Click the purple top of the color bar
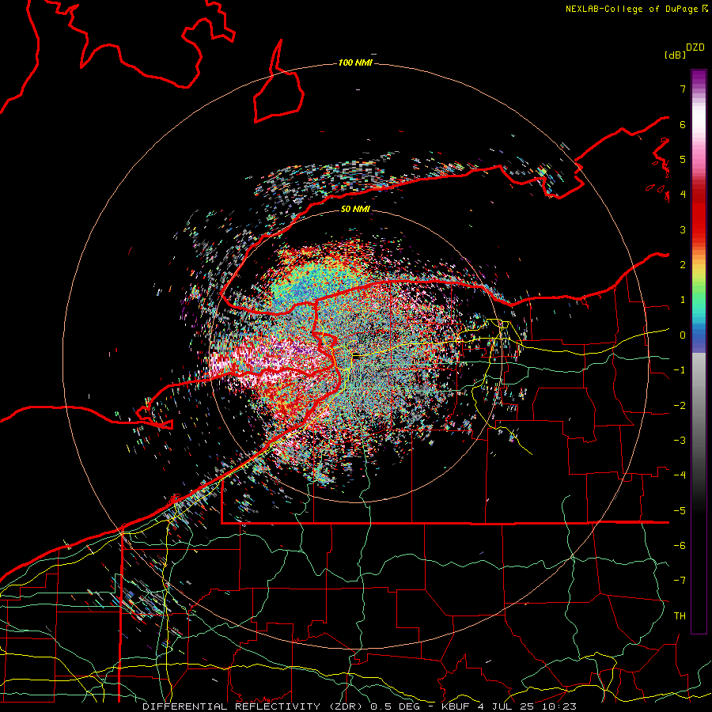The image size is (712, 712). pyautogui.click(x=699, y=78)
